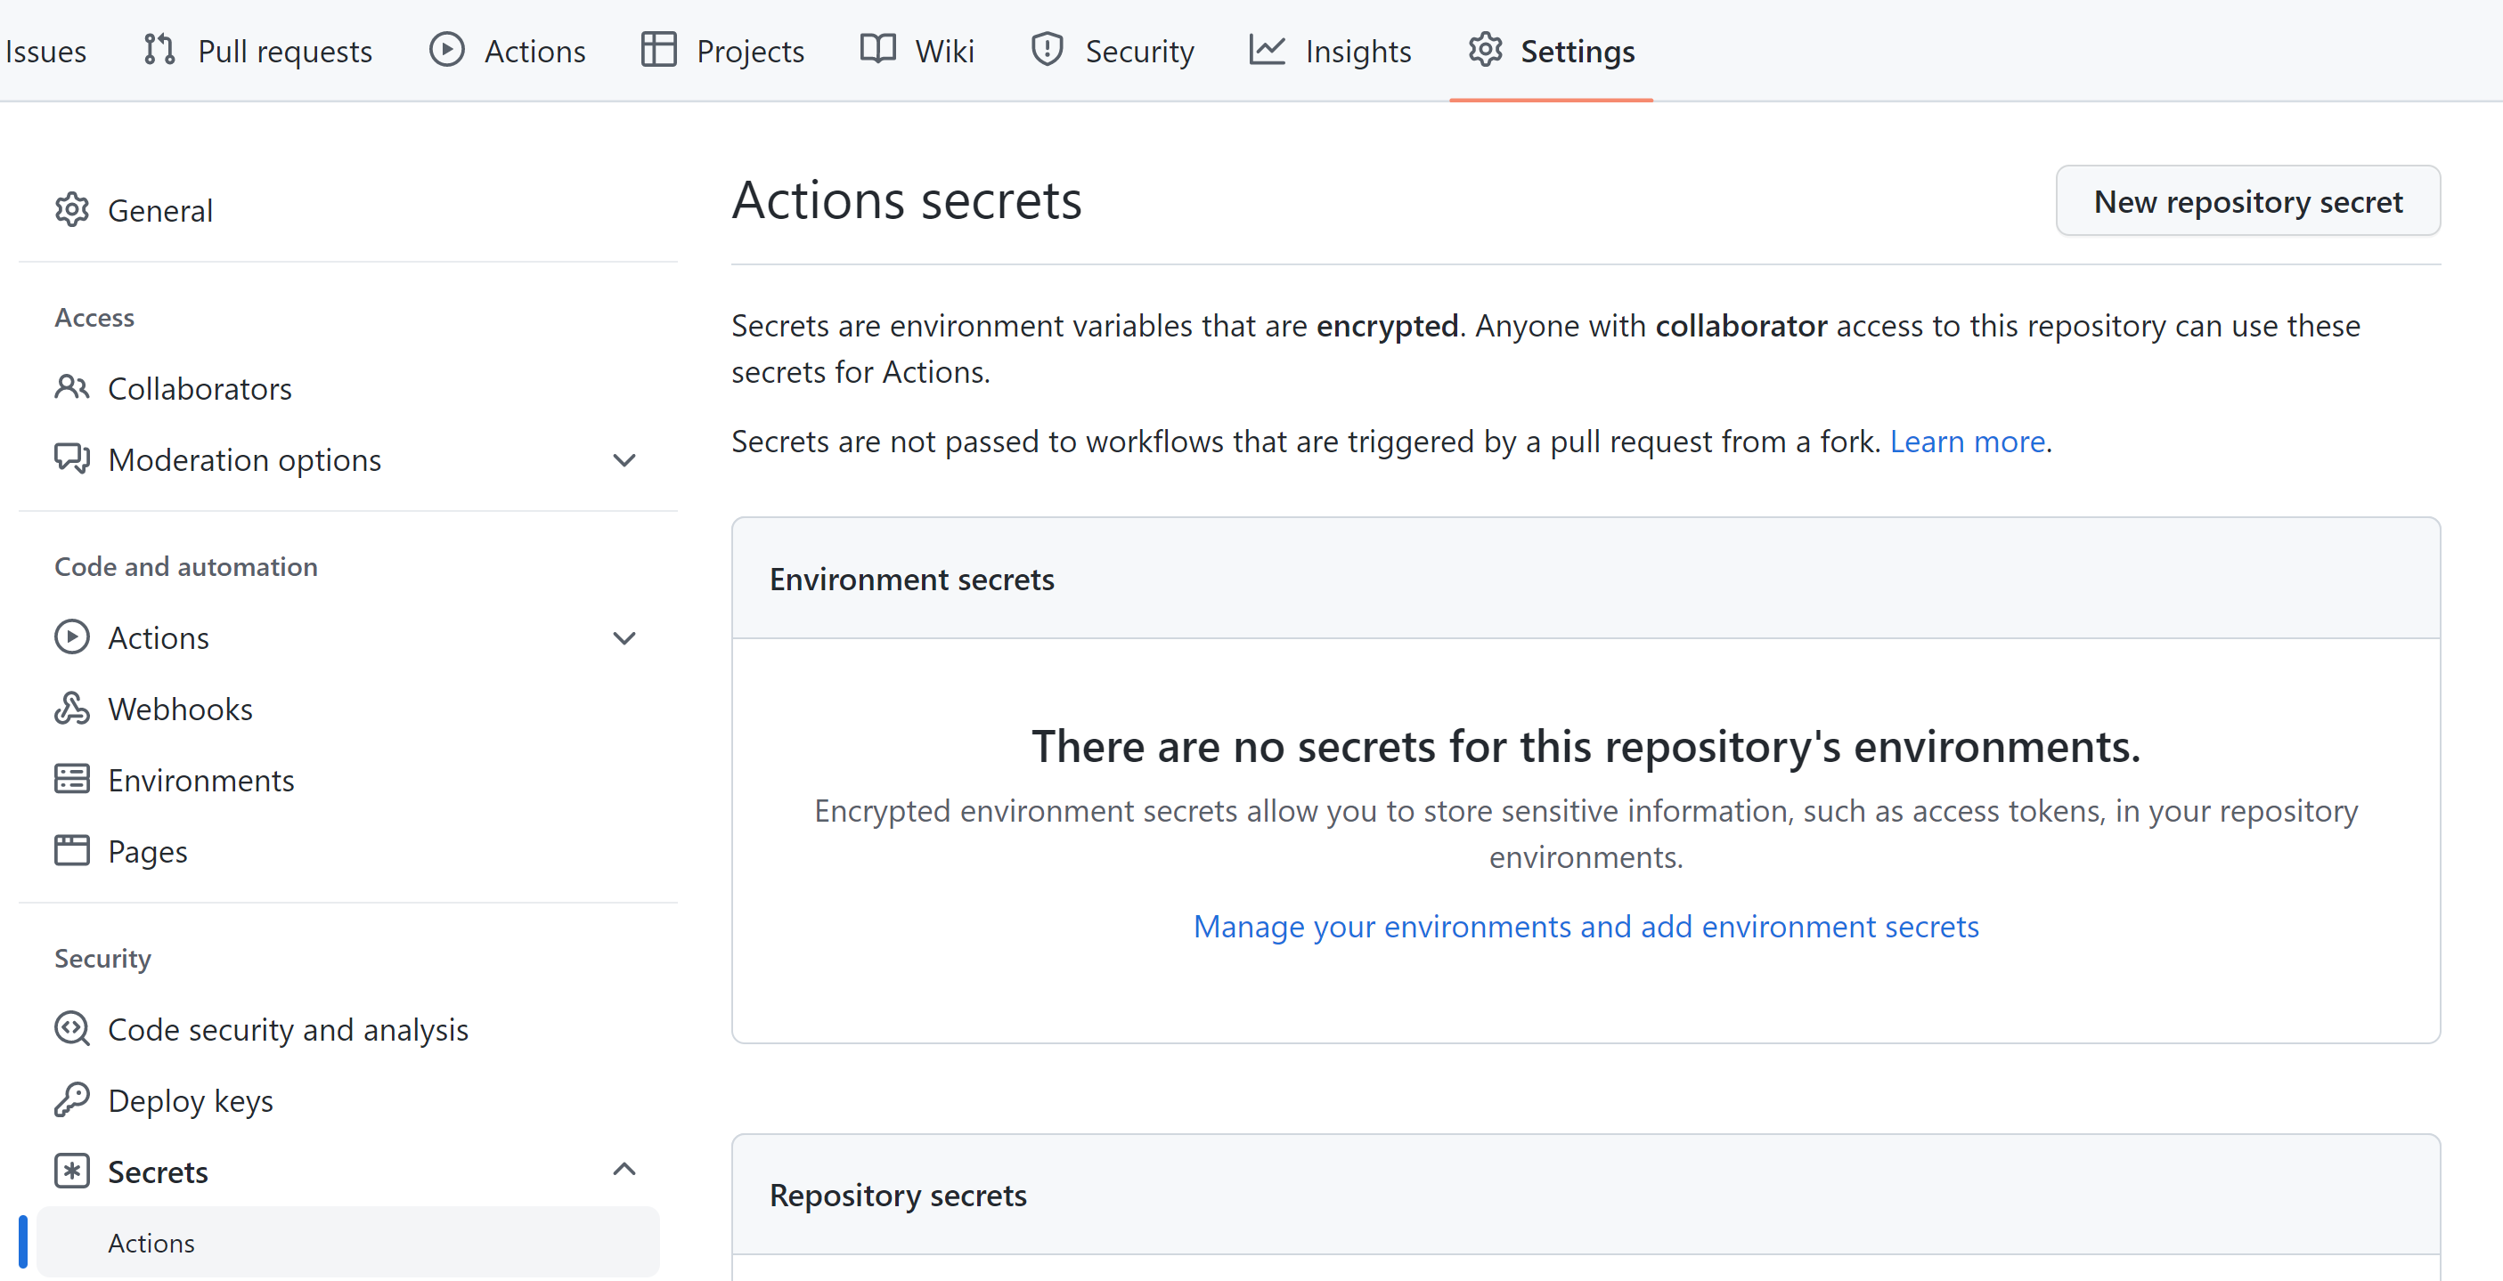Click the Projects table icon
The image size is (2503, 1281).
[x=659, y=50]
